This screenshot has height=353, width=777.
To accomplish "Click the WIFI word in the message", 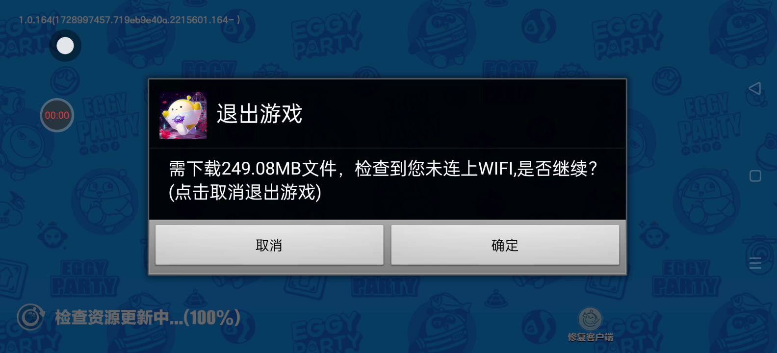I will (x=495, y=169).
